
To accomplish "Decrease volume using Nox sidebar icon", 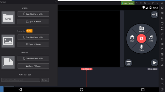I will [162, 39].
